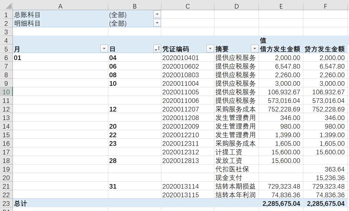Click voucher code 2020011004
The height and width of the screenshot is (211, 349).
pos(188,83)
